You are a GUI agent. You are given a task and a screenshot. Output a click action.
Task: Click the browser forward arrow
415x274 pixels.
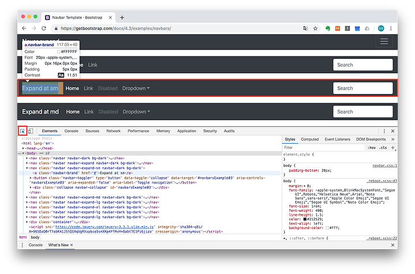point(34,28)
